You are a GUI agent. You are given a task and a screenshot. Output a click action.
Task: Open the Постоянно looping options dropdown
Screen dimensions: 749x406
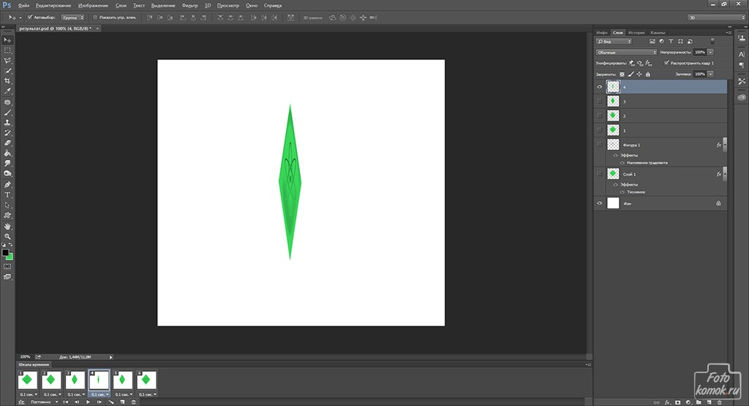(44, 402)
